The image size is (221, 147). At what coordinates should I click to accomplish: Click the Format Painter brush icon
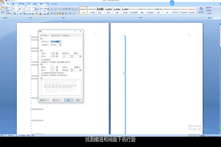pos(6,14)
